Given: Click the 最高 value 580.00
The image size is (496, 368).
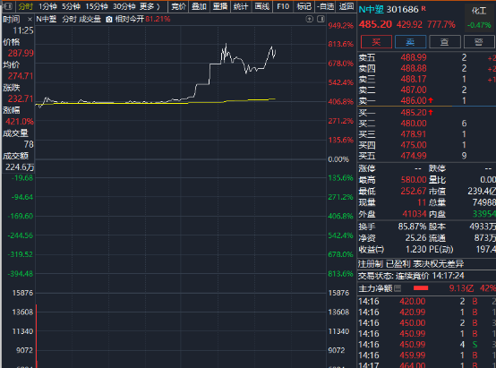Looking at the screenshot, I should coord(414,180).
